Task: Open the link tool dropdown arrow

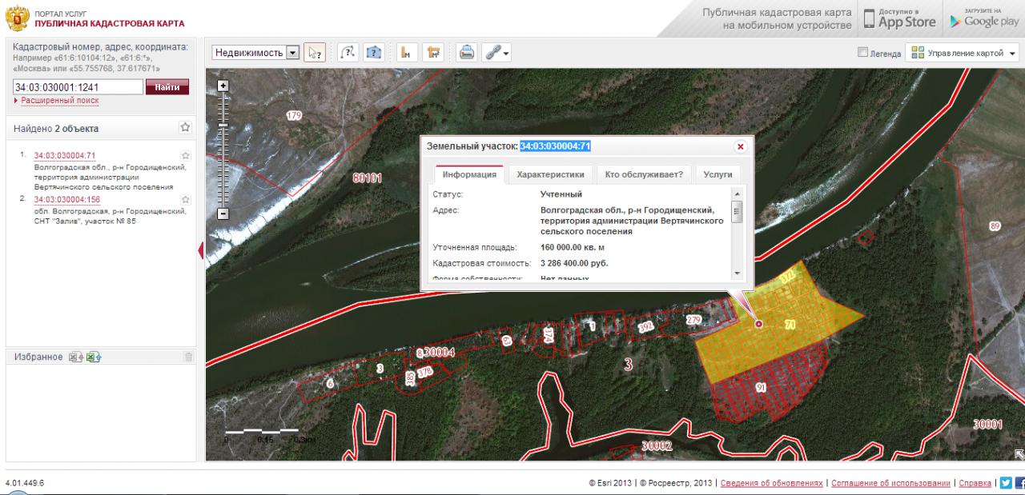Action: (506, 54)
